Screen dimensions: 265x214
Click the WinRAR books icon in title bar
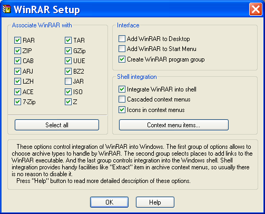point(7,9)
